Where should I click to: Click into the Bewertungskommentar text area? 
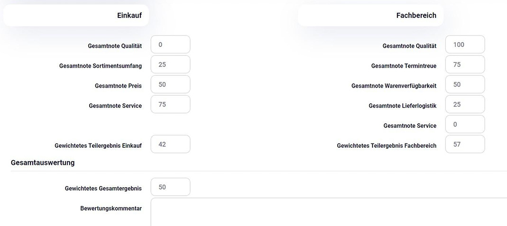point(327,212)
